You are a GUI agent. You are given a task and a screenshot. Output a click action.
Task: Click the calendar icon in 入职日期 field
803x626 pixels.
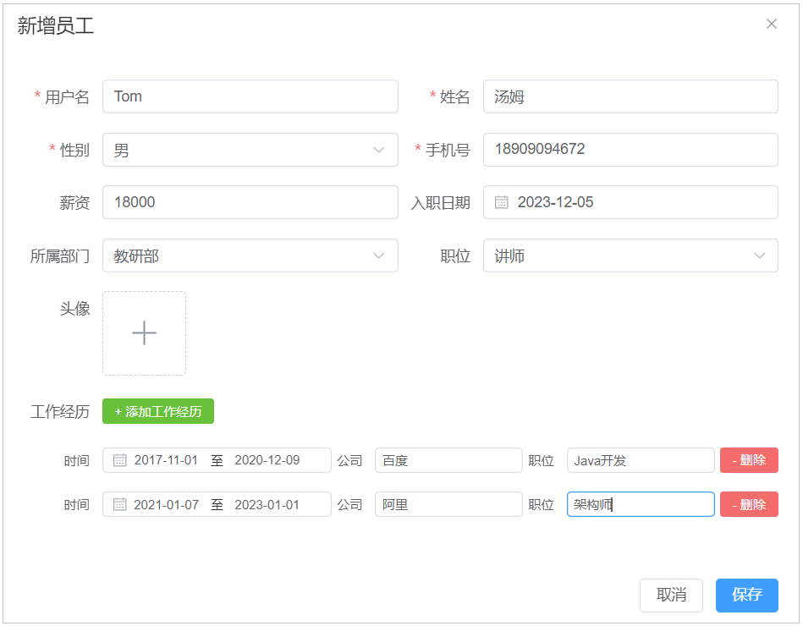pos(502,202)
